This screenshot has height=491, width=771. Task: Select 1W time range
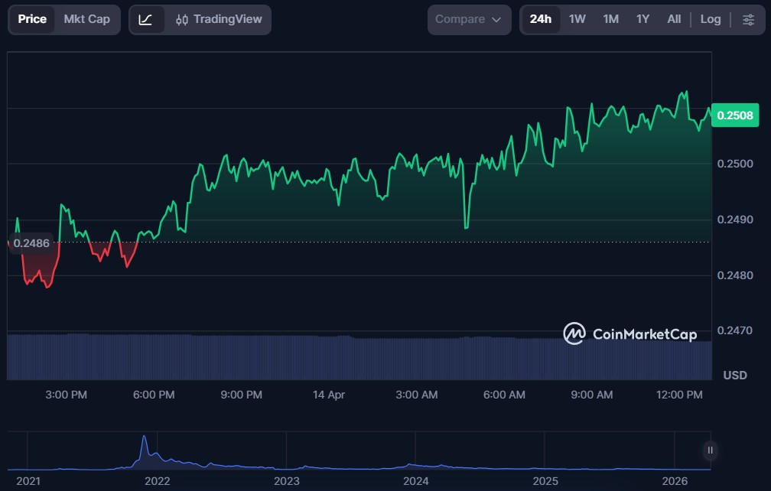tap(577, 19)
